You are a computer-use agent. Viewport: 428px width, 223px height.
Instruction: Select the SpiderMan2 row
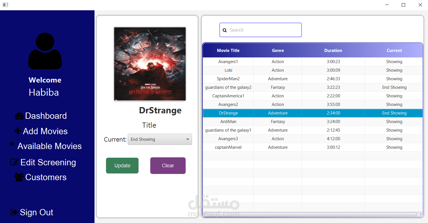coord(313,79)
